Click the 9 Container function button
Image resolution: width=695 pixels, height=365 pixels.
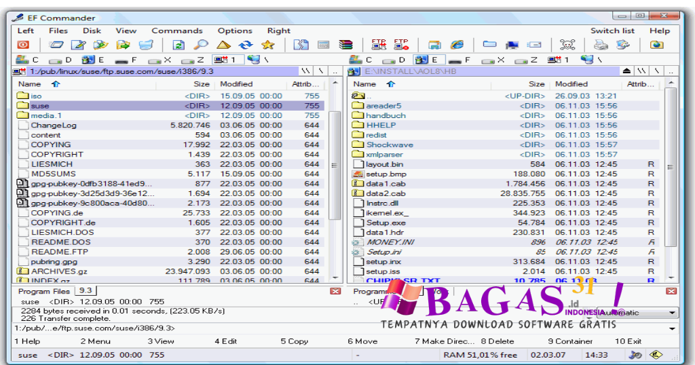tap(570, 341)
